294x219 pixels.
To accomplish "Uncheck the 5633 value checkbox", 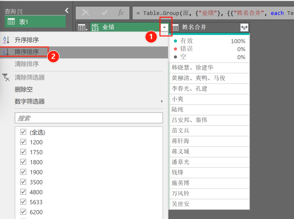I will tap(23, 202).
